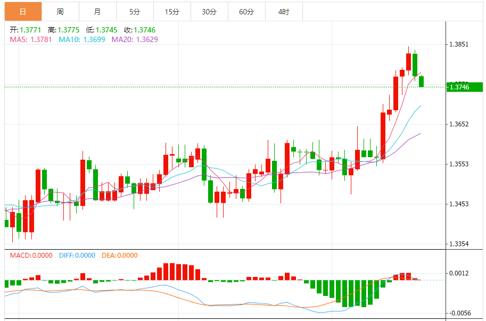Click the MA5: 1.3781 indicator label
Screen dimensions: 486x321
click(x=31, y=39)
